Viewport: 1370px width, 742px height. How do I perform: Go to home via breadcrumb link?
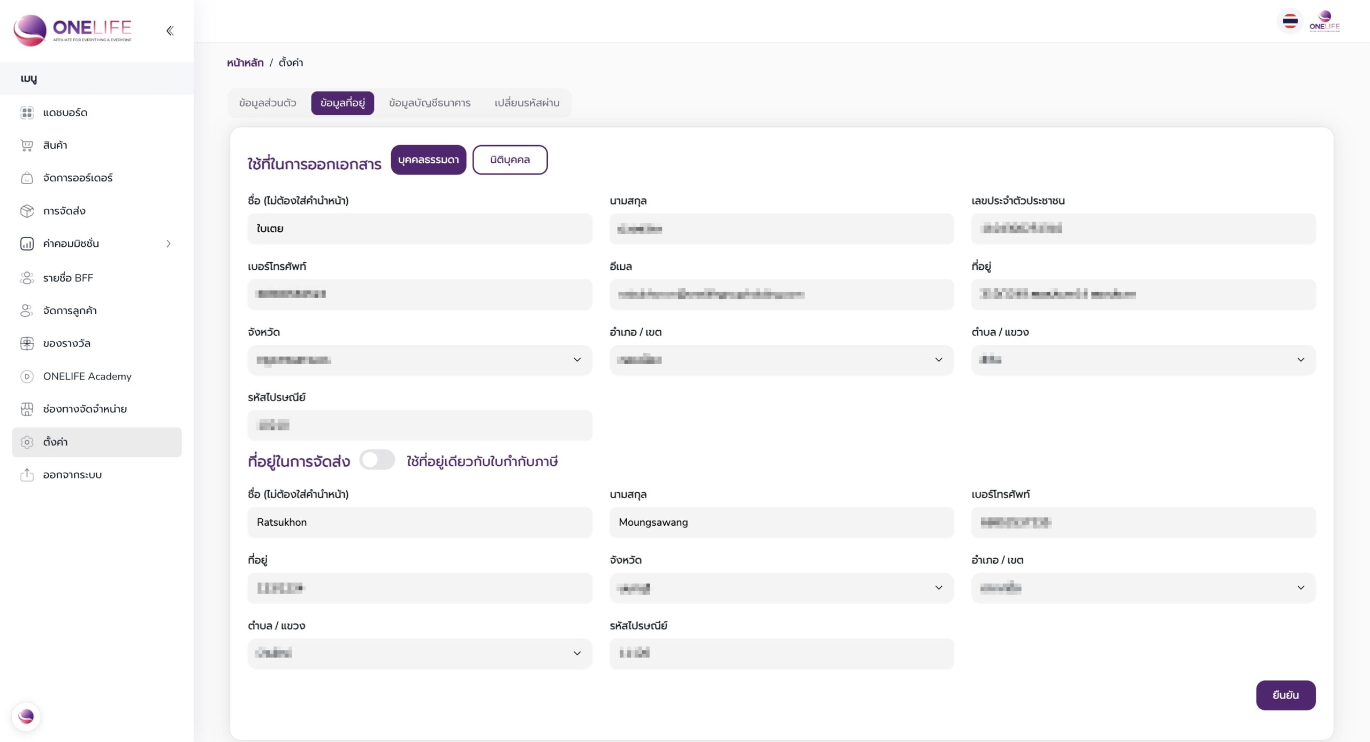tap(245, 63)
